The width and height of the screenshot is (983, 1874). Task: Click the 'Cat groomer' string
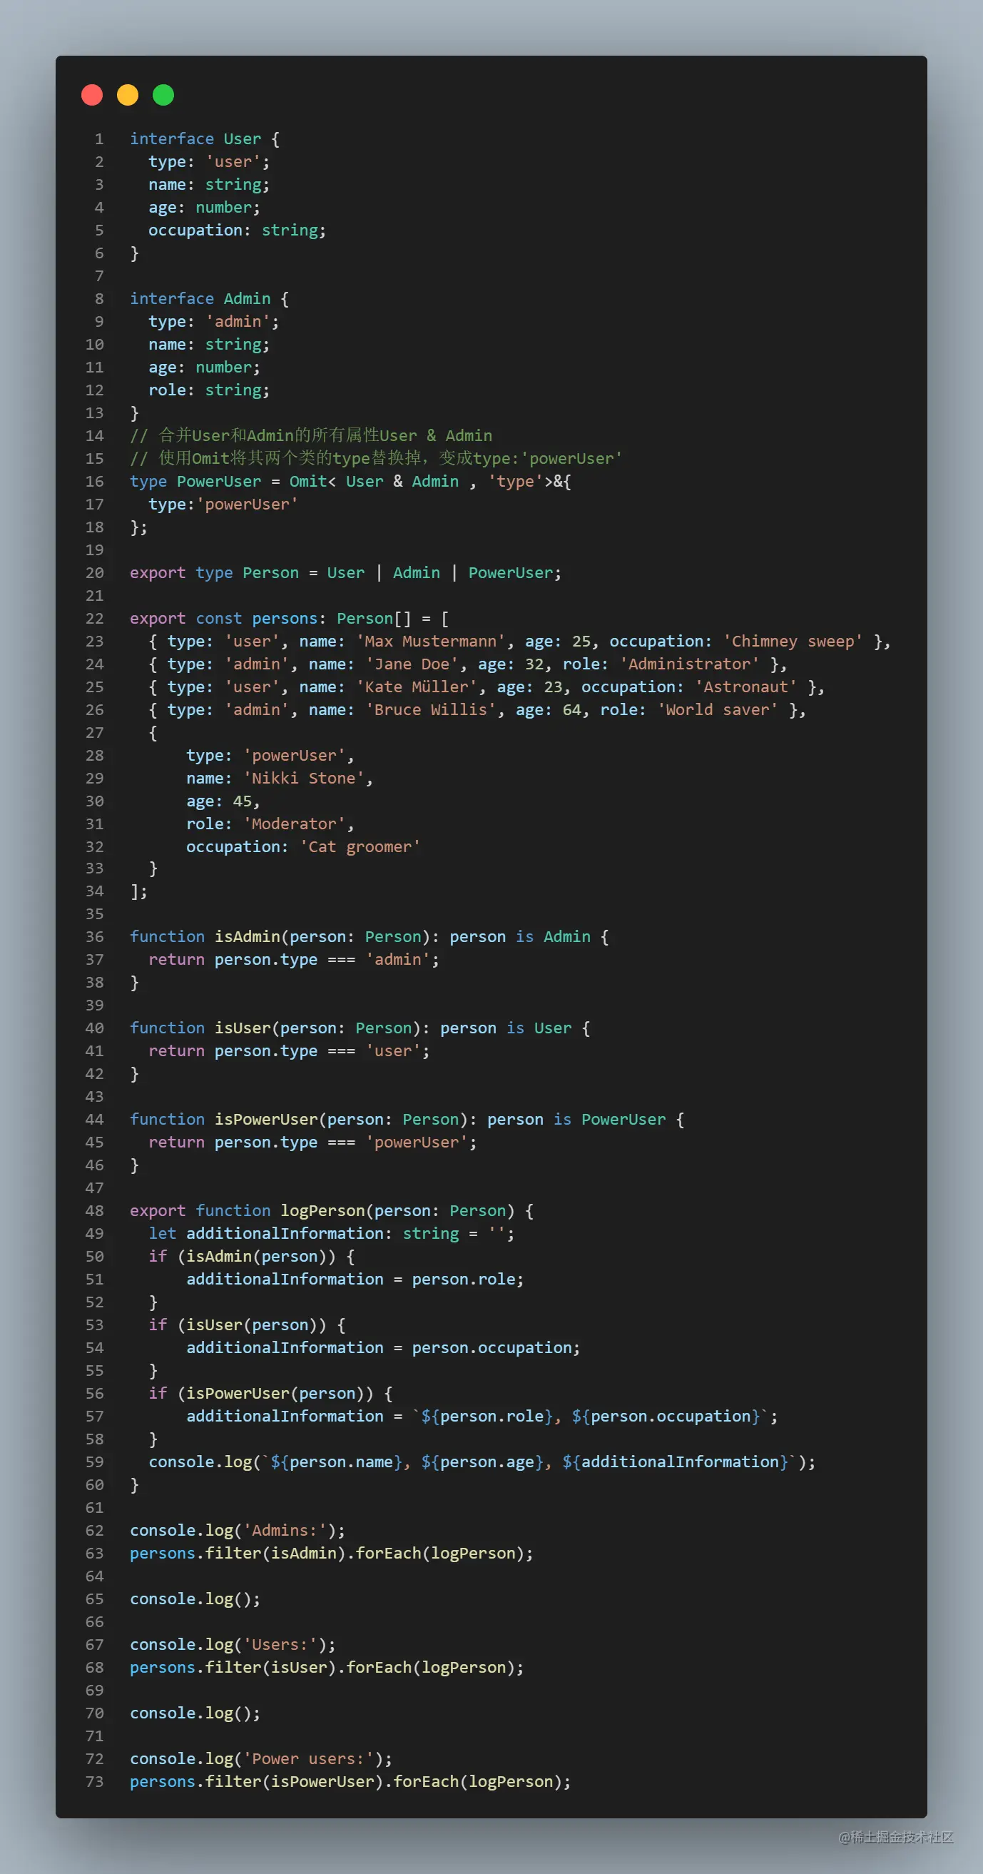[360, 847]
